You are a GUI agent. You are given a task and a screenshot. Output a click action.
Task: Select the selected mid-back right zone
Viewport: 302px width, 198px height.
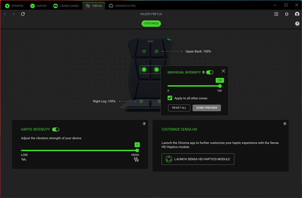(x=157, y=69)
